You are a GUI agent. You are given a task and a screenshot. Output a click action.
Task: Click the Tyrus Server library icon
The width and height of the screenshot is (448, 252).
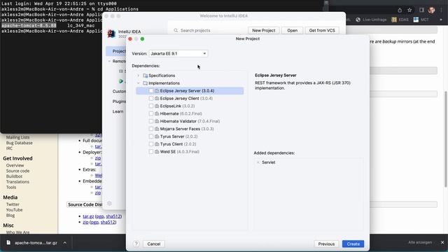point(157,136)
